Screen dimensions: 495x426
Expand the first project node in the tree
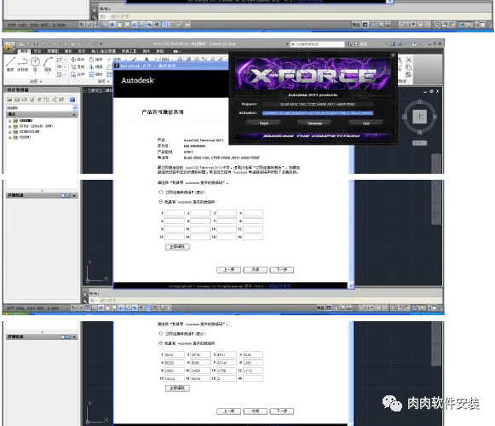pyautogui.click(x=10, y=121)
